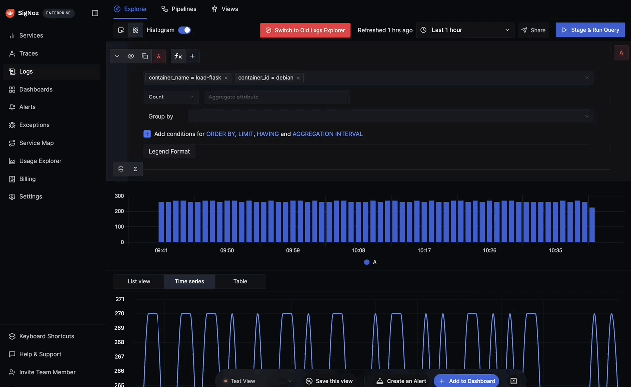Remove container_id = debian filter
This screenshot has height=387, width=631.
pyautogui.click(x=298, y=78)
